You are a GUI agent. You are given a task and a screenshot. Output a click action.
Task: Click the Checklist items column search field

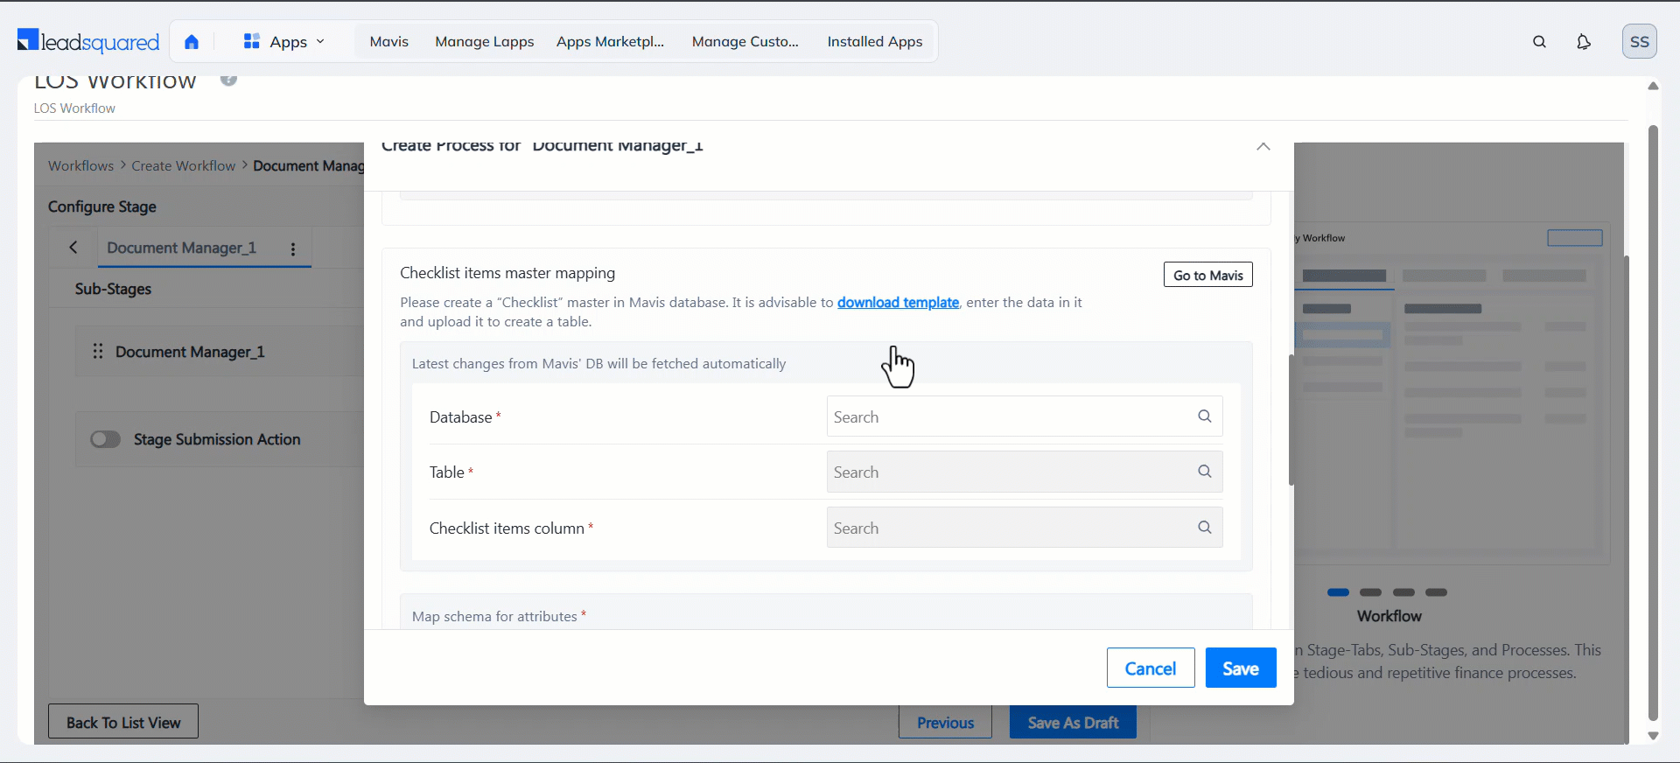[x=1024, y=528]
